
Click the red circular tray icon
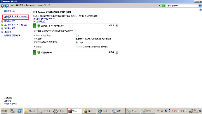tap(175, 111)
